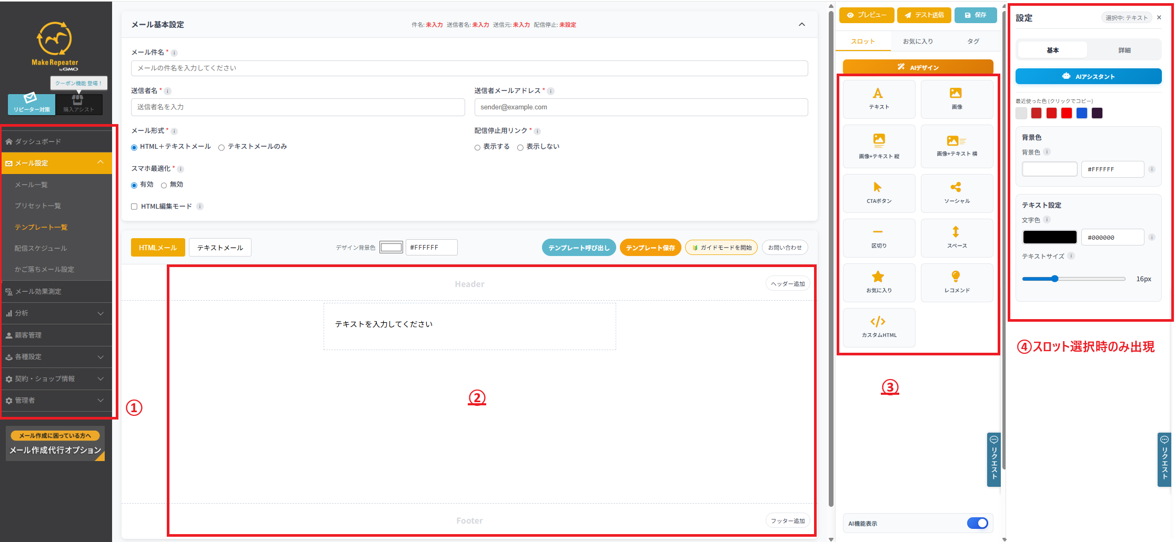Viewport: 1175px width, 542px height.
Task: Click the メール件名 input field
Action: (x=469, y=68)
